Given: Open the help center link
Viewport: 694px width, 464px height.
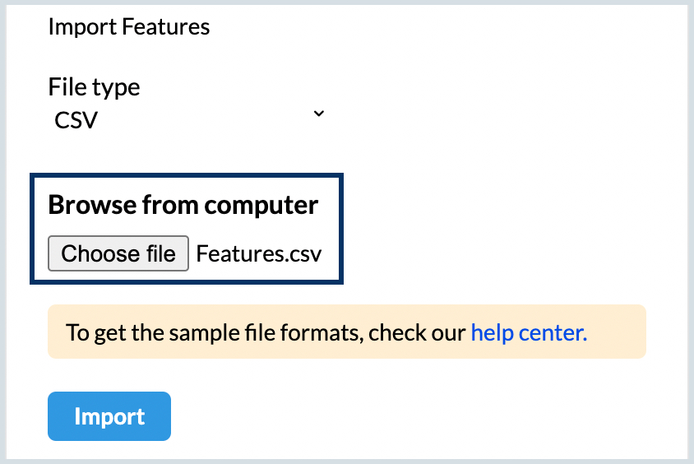Looking at the screenshot, I should [529, 333].
